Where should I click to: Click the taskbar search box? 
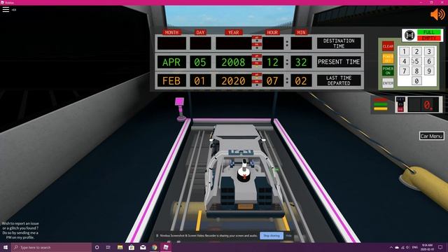pos(51,247)
